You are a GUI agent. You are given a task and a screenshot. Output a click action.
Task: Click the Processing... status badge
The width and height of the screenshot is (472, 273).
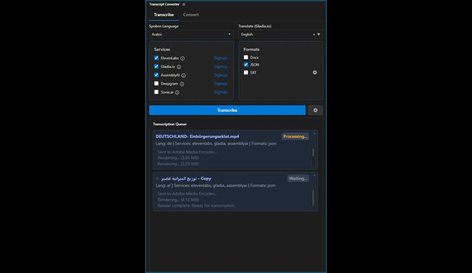[295, 136]
